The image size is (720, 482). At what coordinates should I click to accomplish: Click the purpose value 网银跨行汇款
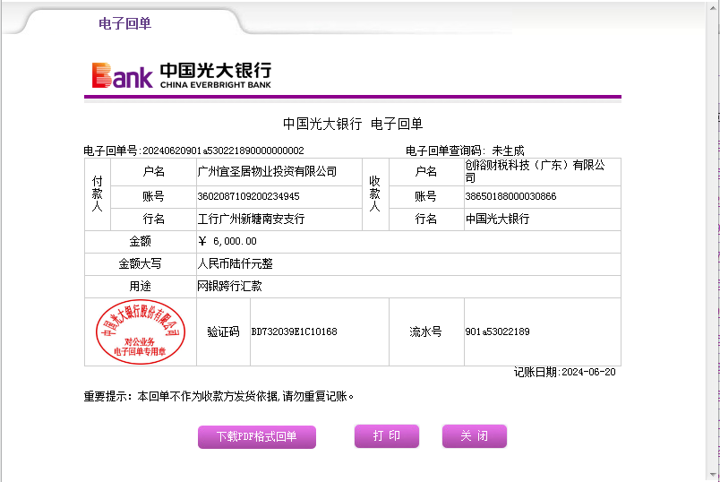coord(229,287)
